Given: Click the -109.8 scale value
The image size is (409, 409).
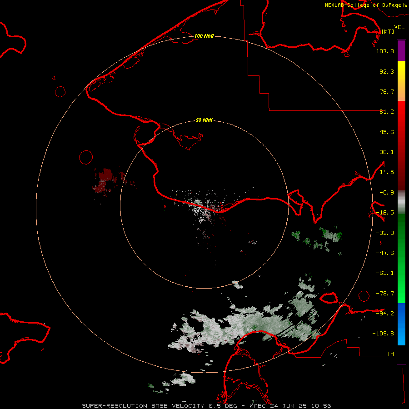Looking at the screenshot, I should point(383,334).
